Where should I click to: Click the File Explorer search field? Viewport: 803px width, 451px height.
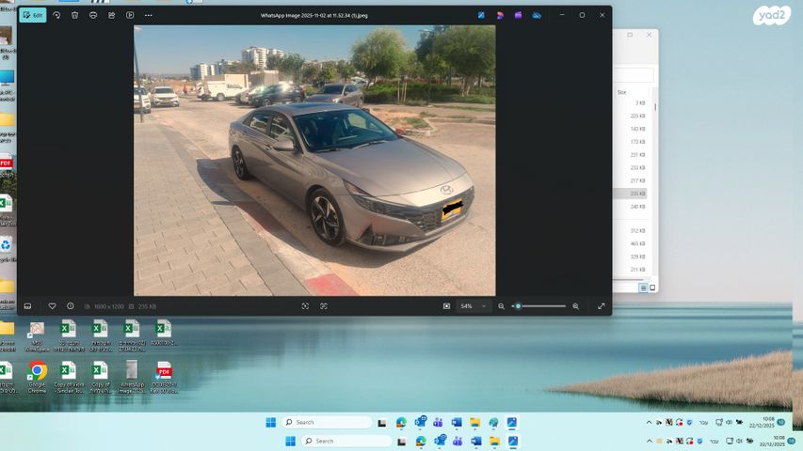(x=634, y=75)
